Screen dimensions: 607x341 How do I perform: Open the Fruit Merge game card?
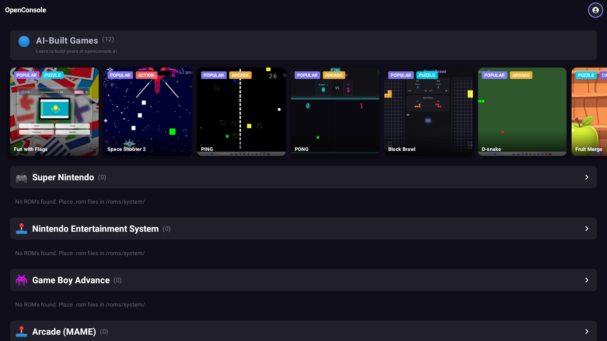[x=589, y=112]
